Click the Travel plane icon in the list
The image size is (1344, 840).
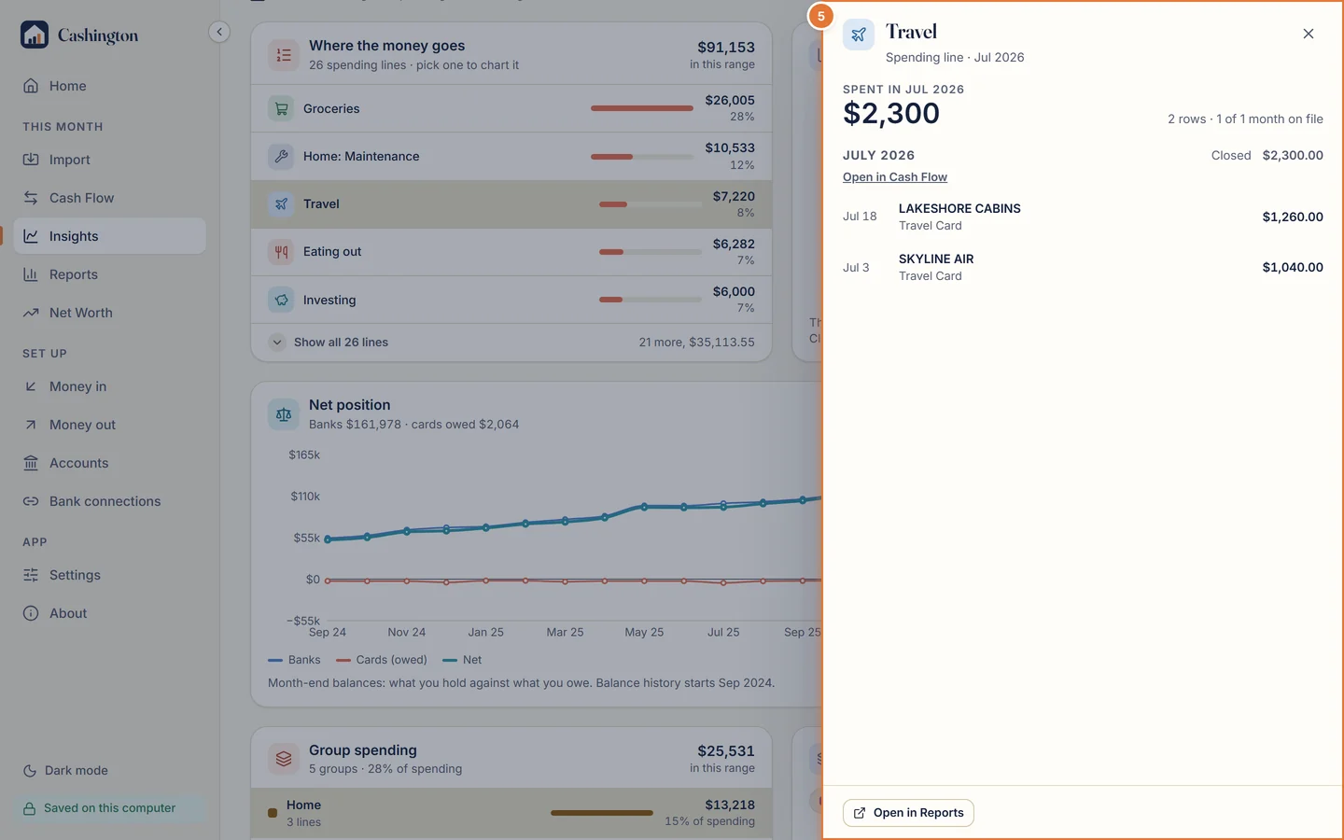281,203
